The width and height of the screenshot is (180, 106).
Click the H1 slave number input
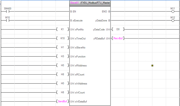[62, 48]
